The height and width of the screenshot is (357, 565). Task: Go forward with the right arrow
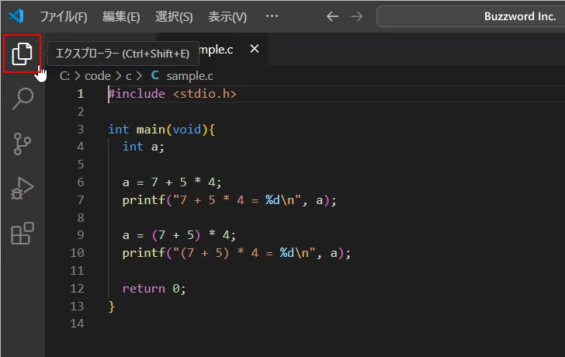click(x=357, y=16)
